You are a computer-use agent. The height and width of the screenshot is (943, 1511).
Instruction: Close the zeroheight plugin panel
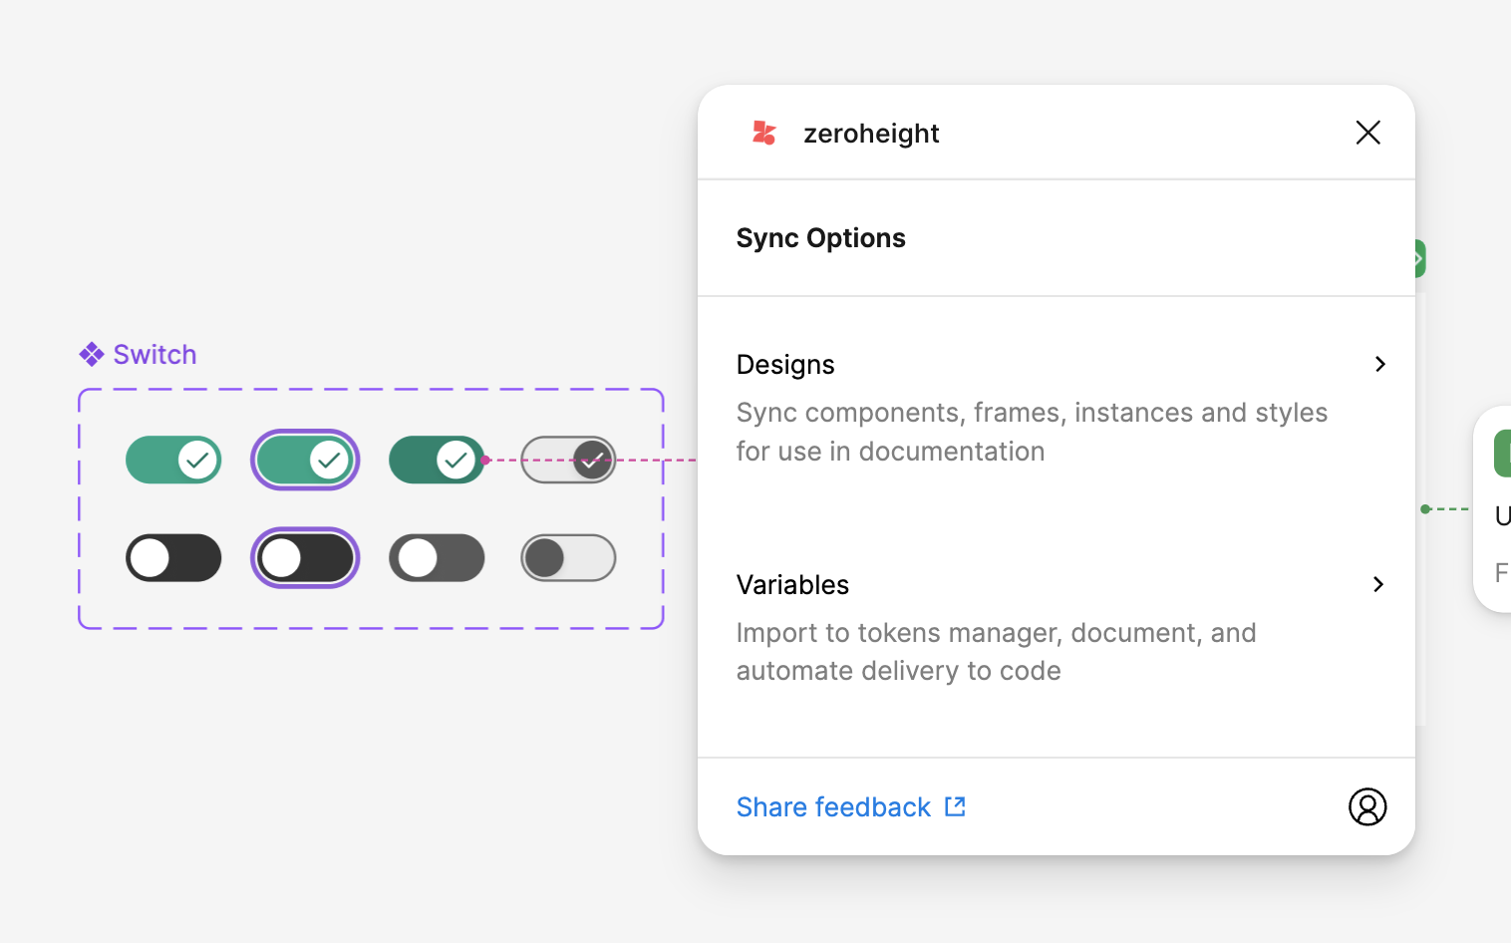pos(1367,133)
